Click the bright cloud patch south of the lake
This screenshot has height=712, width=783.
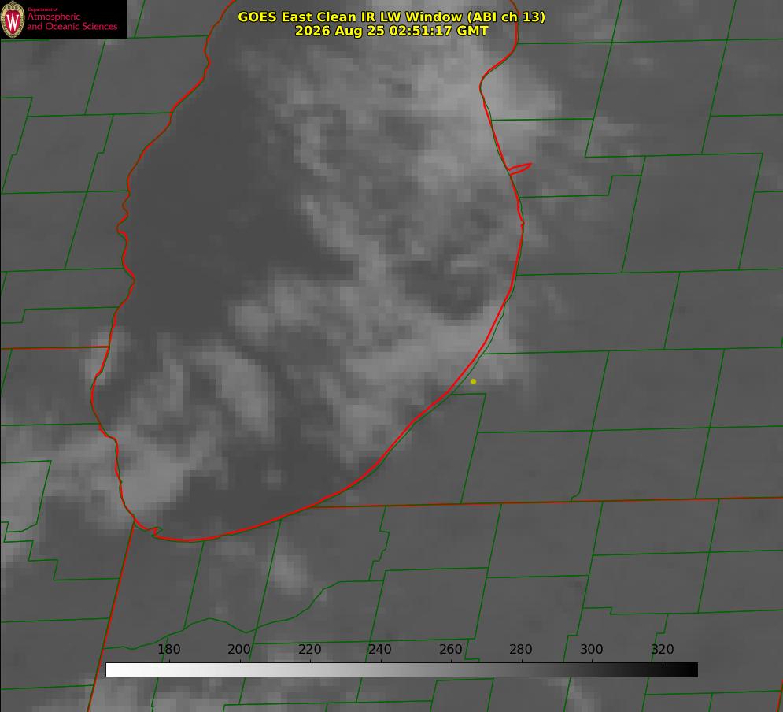[290, 569]
